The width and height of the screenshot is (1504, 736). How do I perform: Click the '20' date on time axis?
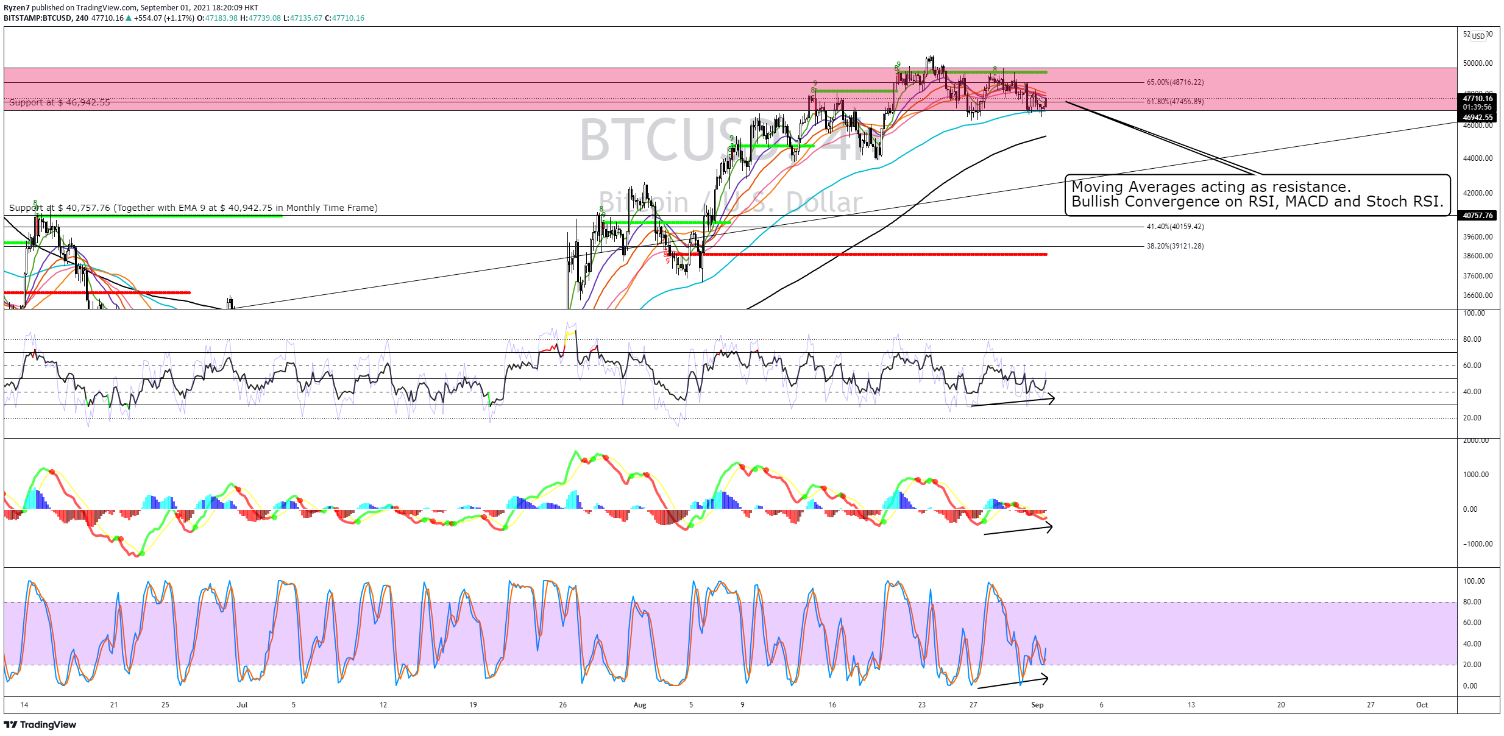1281,705
